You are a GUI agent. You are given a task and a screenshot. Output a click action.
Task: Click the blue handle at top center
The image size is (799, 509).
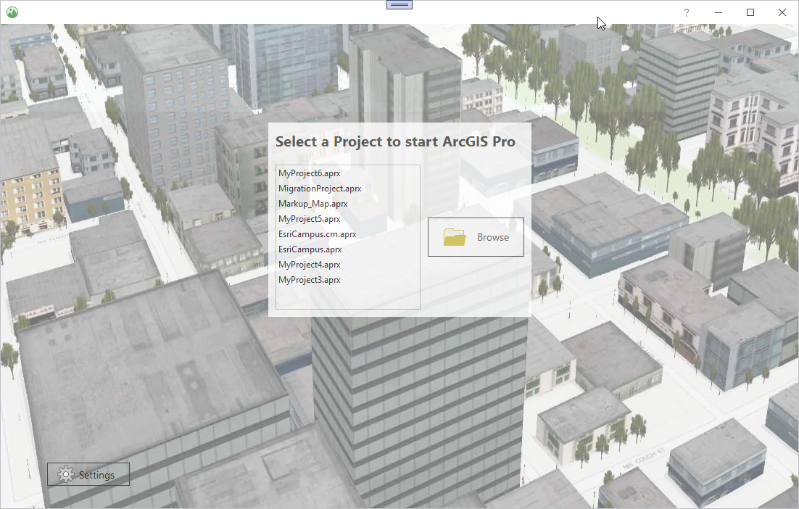[399, 5]
